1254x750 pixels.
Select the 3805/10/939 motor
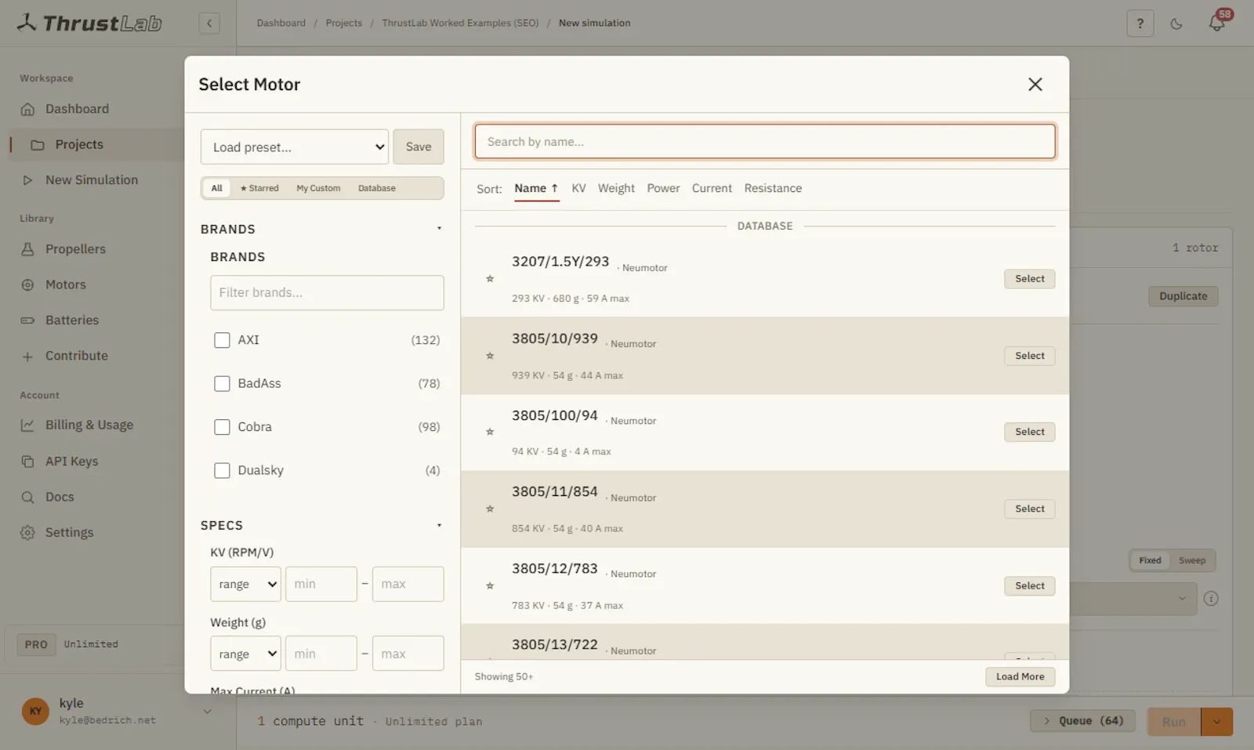coord(1030,356)
